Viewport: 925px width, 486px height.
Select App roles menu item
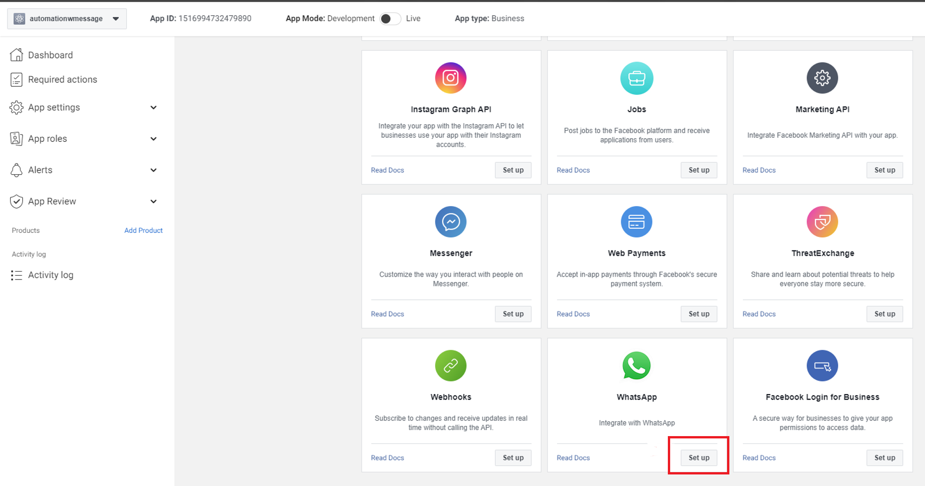click(48, 139)
